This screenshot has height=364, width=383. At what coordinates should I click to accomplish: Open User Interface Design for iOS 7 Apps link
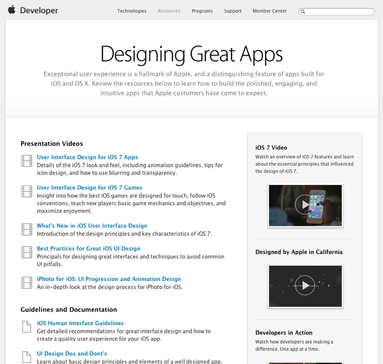tap(87, 157)
